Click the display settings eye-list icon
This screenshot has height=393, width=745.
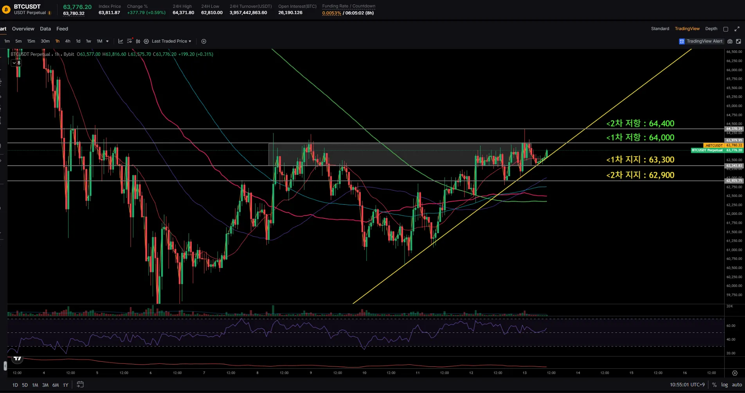click(130, 41)
